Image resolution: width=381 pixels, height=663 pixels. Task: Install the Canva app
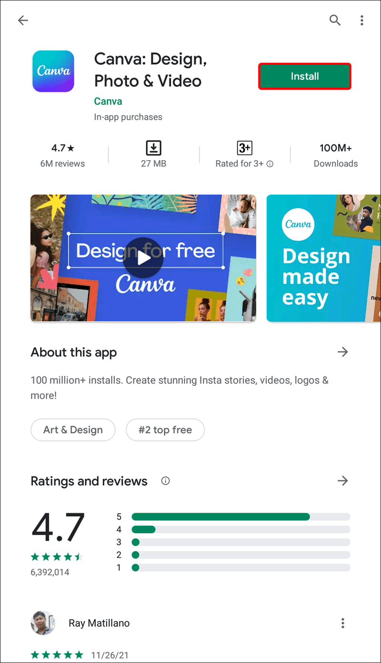[x=305, y=76]
